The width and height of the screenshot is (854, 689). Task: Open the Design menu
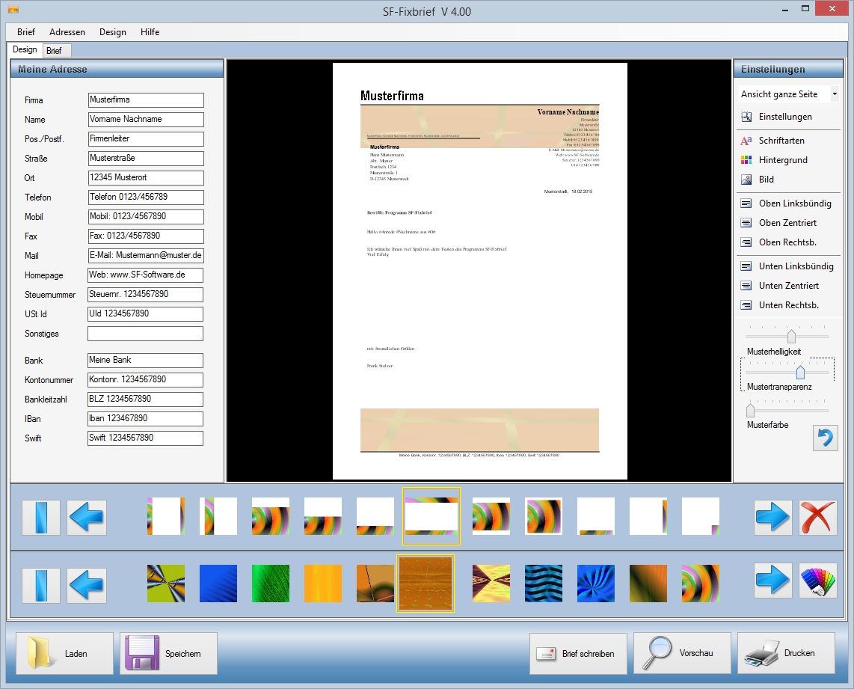(113, 32)
